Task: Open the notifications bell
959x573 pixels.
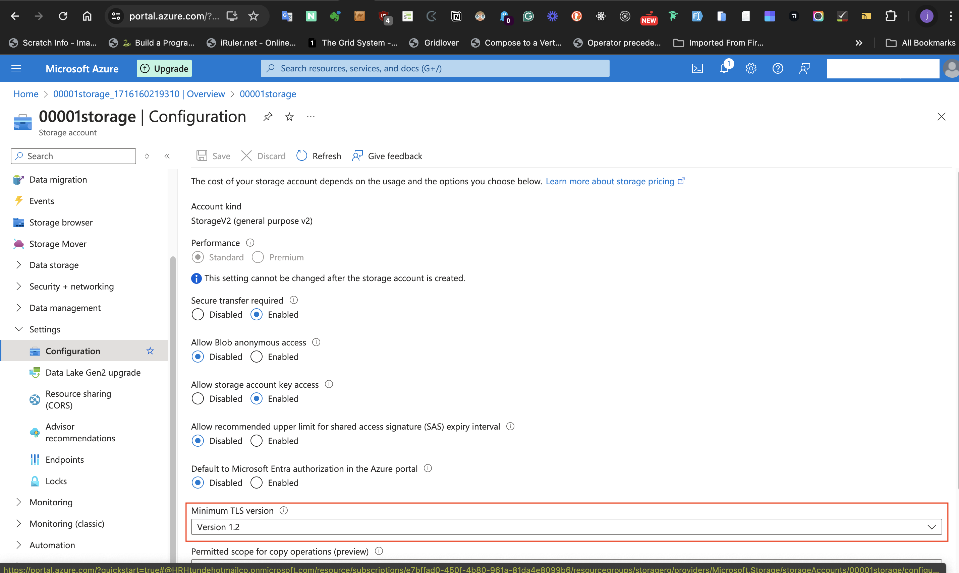Action: pos(725,68)
